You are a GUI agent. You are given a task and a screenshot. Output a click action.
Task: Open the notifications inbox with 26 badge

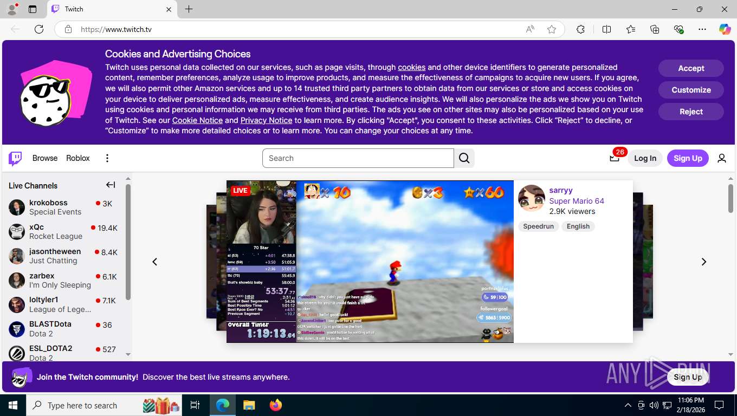tap(615, 158)
